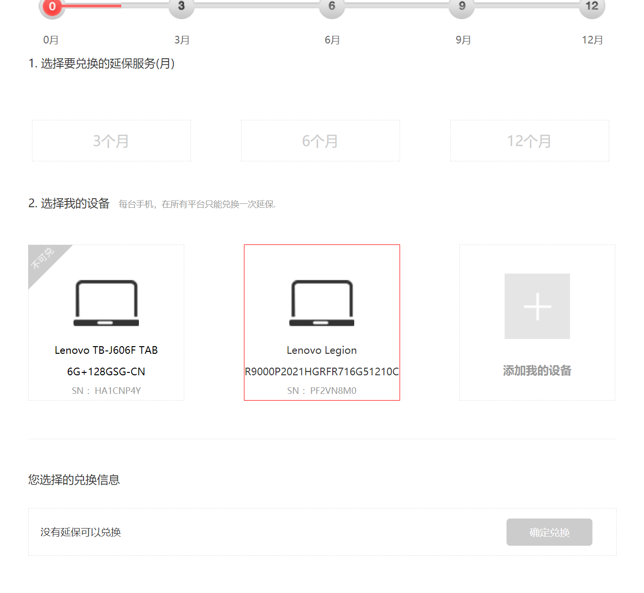Select the 3个月 warranty extension option
The width and height of the screenshot is (644, 593).
coord(111,141)
